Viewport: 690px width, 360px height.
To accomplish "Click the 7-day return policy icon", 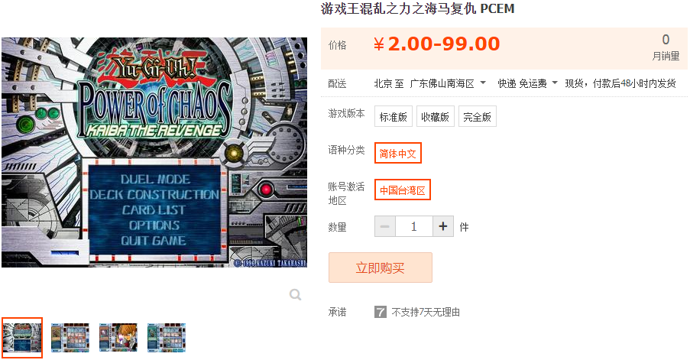I will 381,312.
